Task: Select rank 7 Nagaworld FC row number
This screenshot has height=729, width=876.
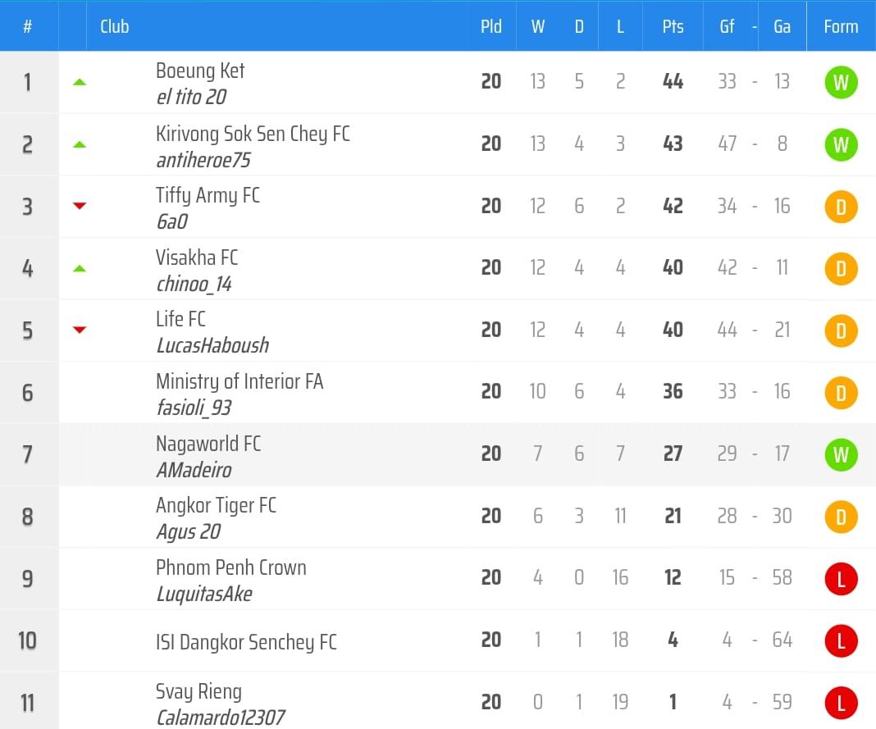Action: click(28, 454)
